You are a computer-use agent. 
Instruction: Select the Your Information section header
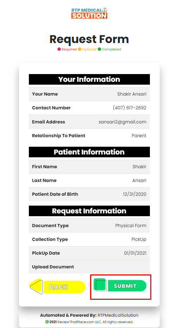click(89, 79)
